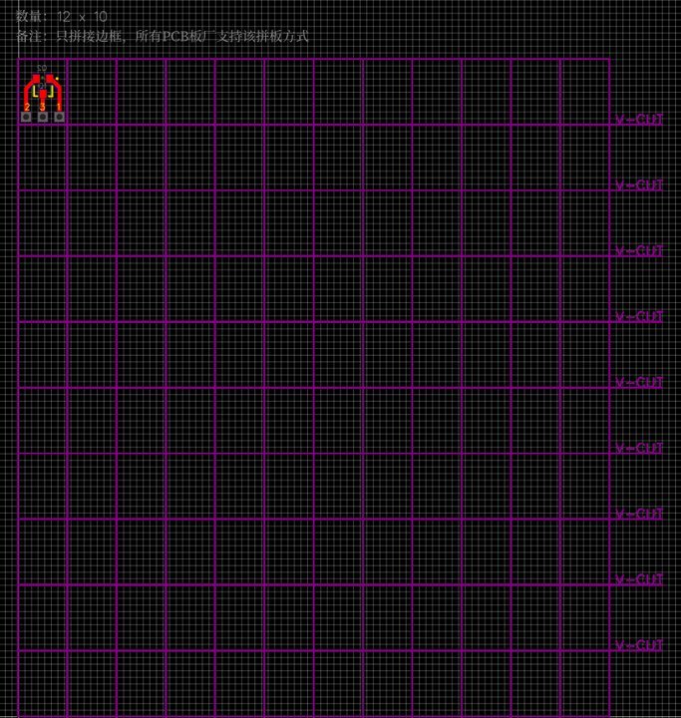
Task: Select the top edge of purple panel outline
Action: tap(314, 59)
